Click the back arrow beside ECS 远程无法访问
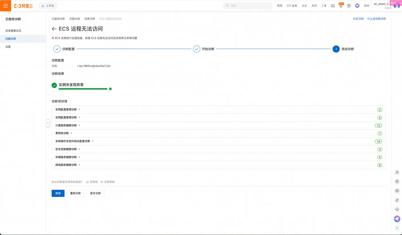 pyautogui.click(x=54, y=29)
